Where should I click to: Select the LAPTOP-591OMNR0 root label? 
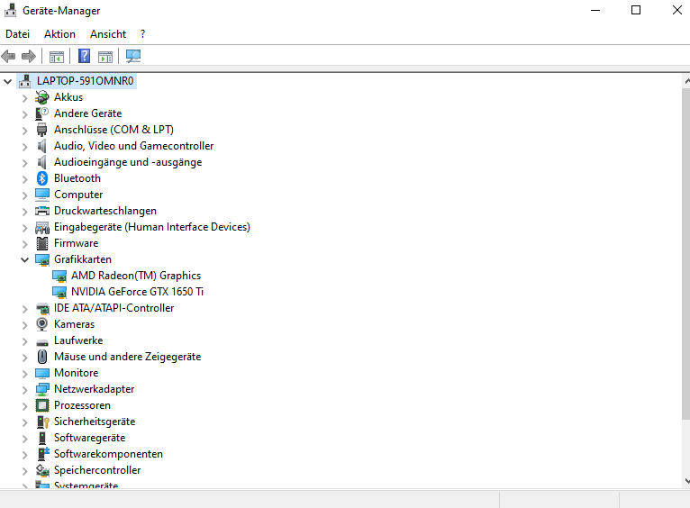[x=86, y=81]
